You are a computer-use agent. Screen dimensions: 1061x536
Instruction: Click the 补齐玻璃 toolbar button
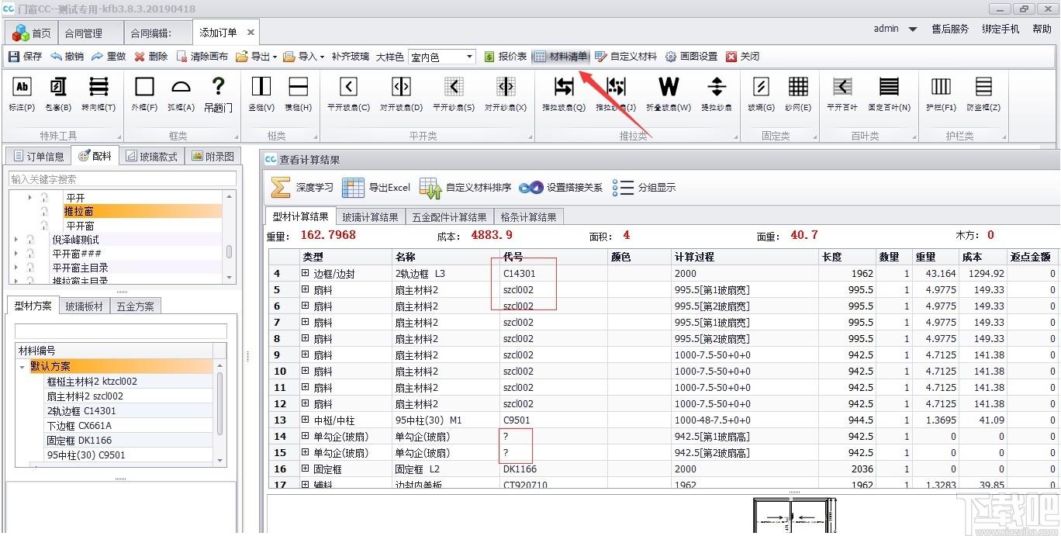(351, 57)
